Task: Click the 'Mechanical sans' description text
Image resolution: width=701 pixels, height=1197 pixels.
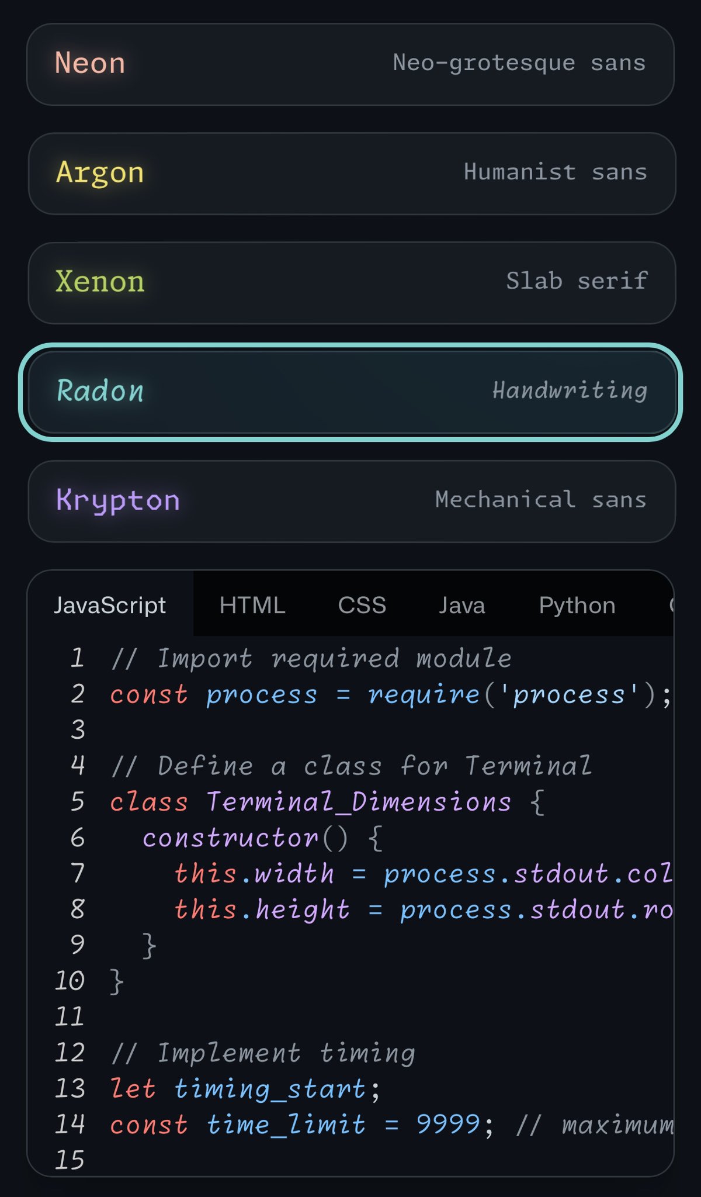Action: click(x=540, y=500)
